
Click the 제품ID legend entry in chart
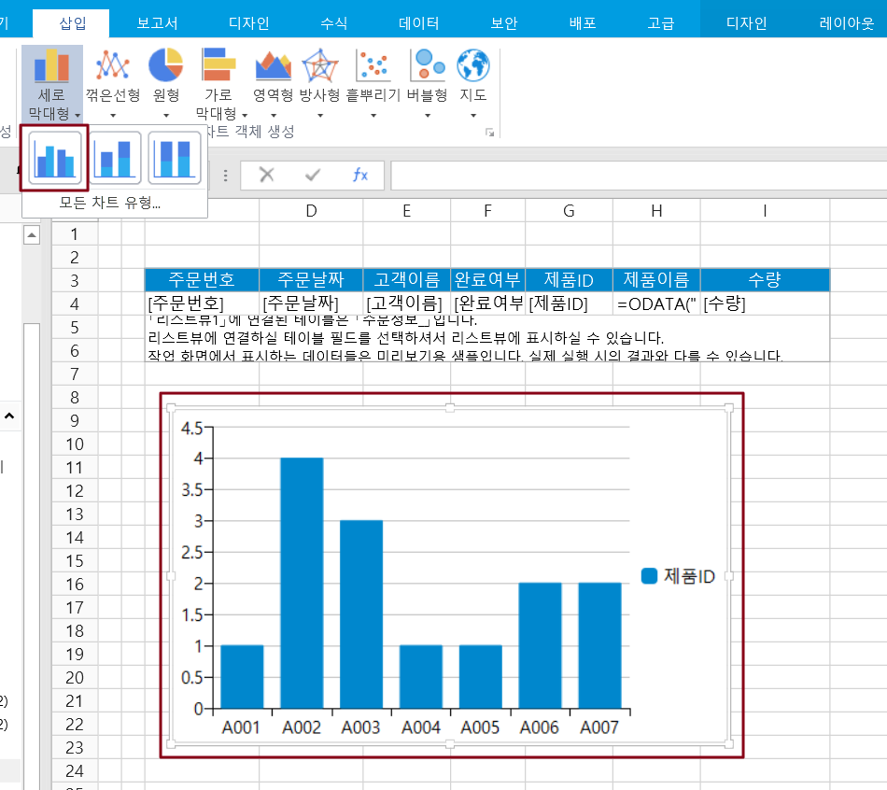679,577
